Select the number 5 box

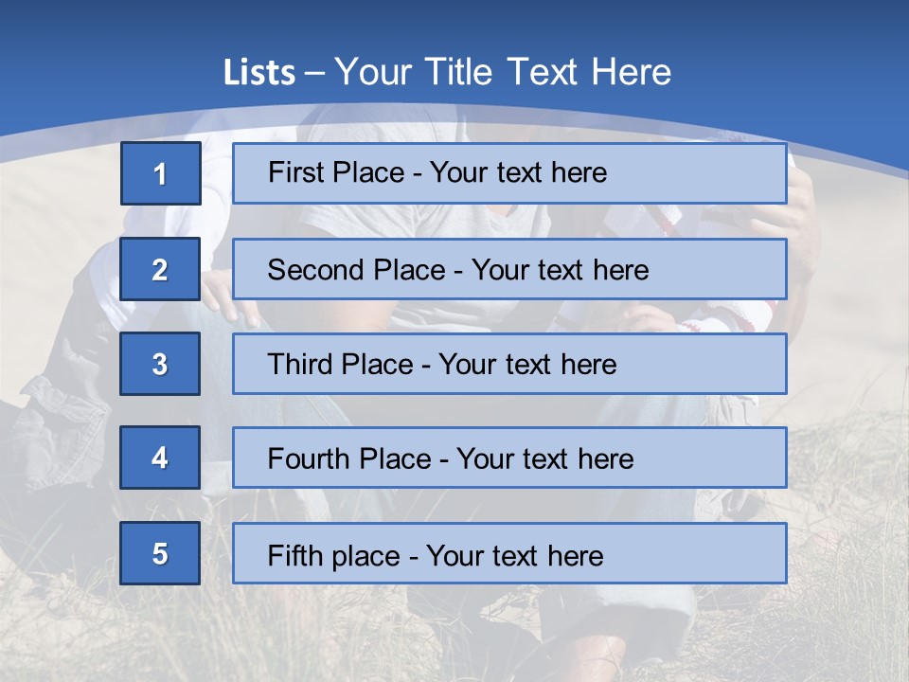(160, 553)
